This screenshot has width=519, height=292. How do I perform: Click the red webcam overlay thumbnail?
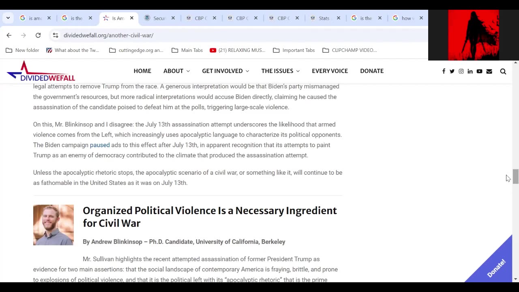pos(474,35)
